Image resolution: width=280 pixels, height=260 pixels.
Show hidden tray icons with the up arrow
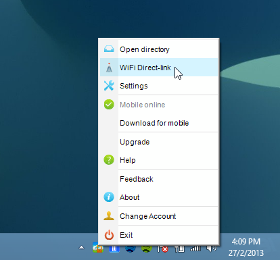tap(81, 248)
